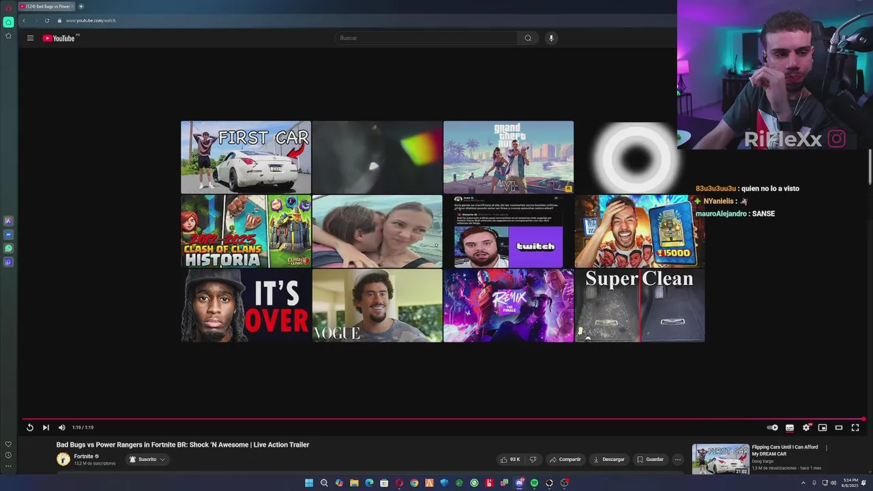Toggle subtitles in the video player
The image size is (873, 491).
click(x=790, y=428)
